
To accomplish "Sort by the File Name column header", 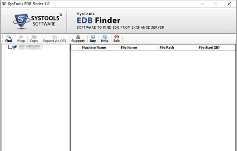I will 138,48.
